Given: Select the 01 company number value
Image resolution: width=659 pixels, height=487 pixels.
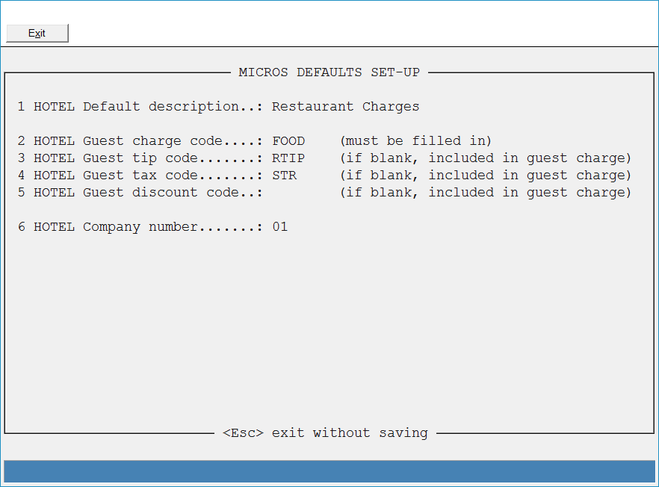Looking at the screenshot, I should pyautogui.click(x=280, y=227).
